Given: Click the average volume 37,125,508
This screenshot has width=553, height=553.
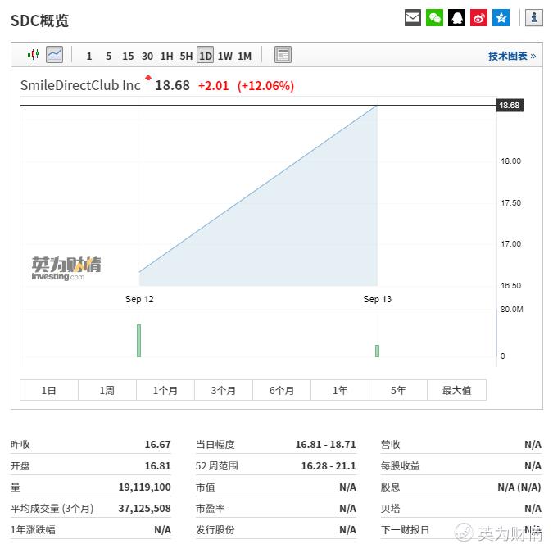Looking at the screenshot, I should click(144, 508).
